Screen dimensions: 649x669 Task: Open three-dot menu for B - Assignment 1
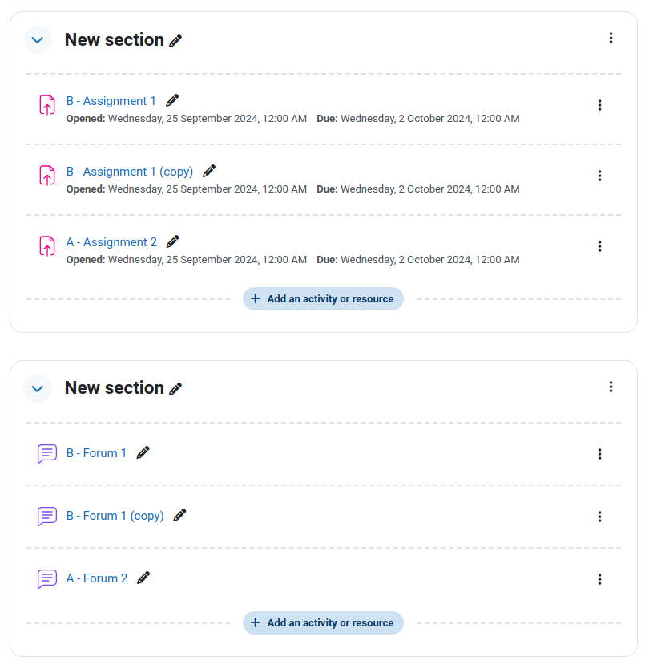tap(599, 105)
